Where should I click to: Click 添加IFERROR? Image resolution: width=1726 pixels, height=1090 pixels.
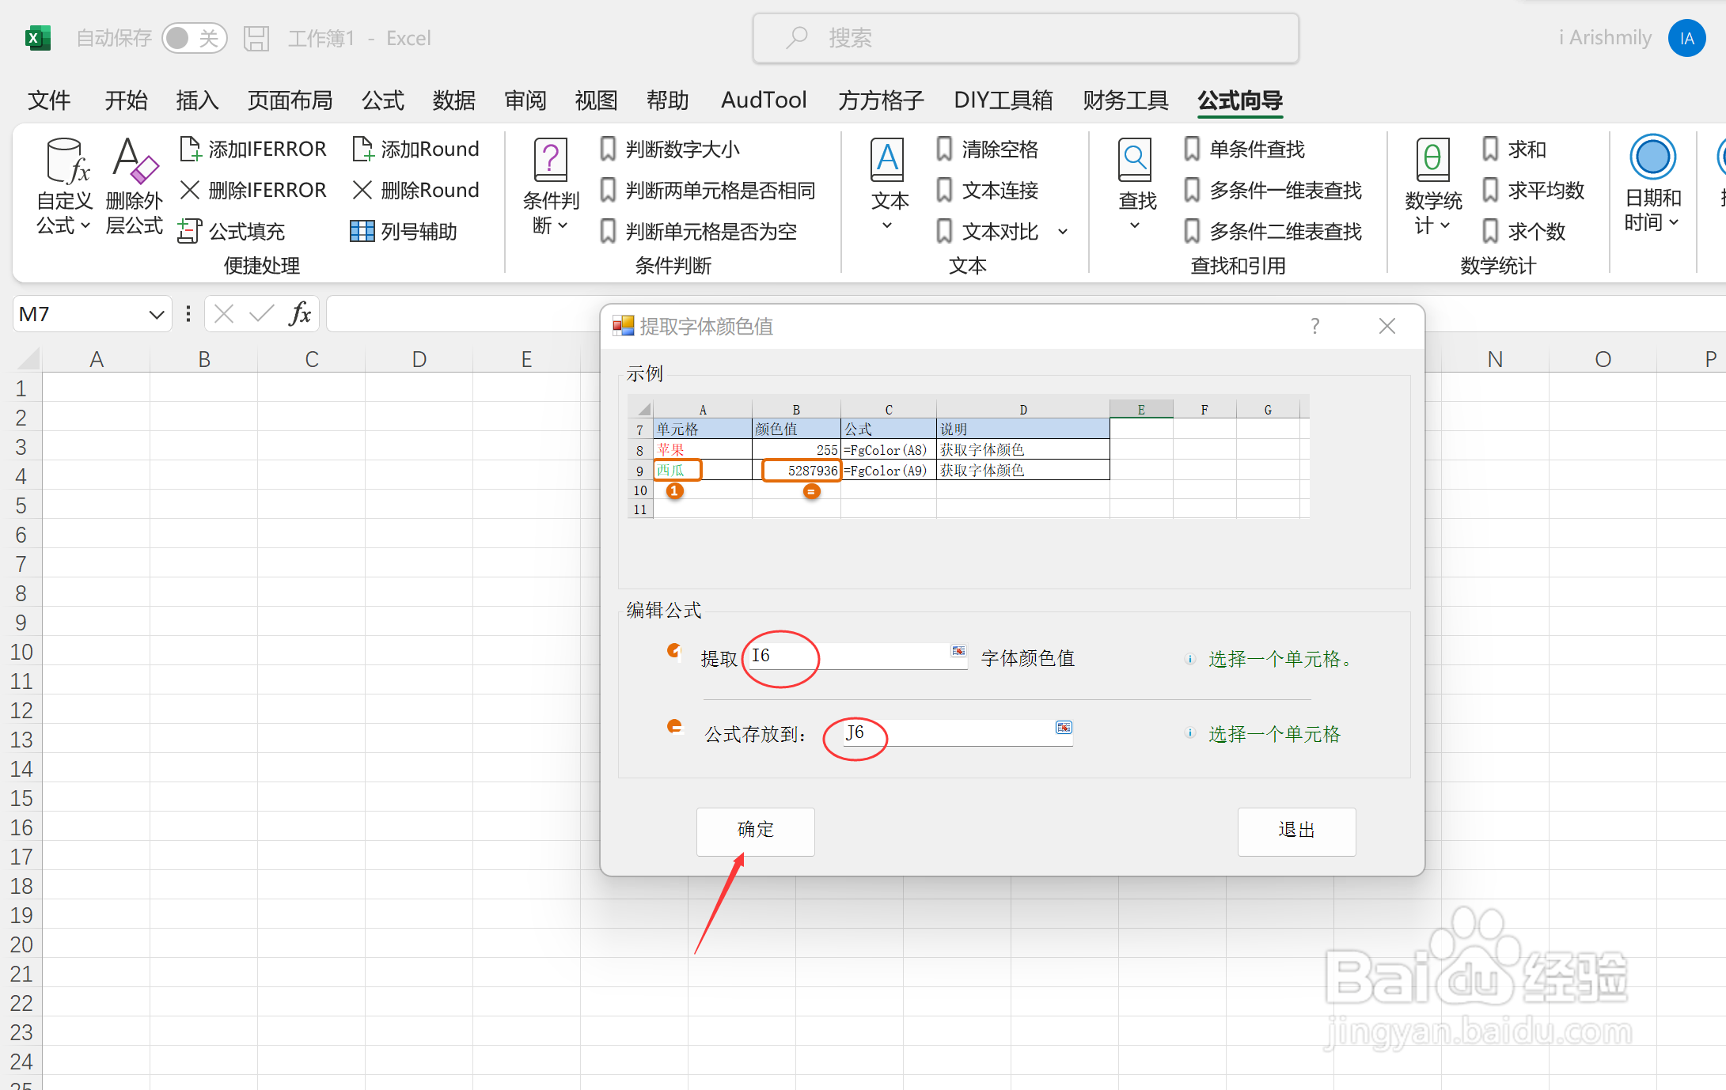[253, 149]
